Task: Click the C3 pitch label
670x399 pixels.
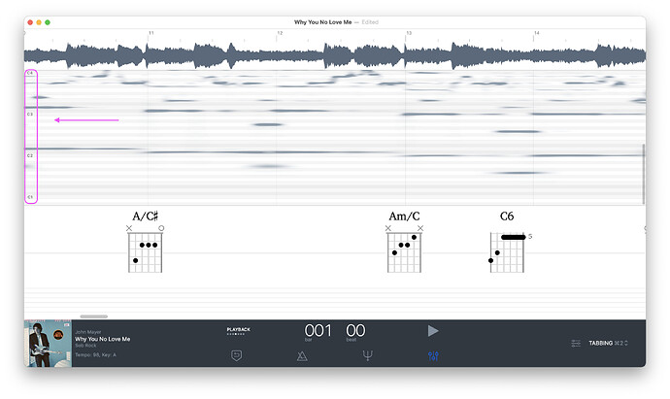Action: 30,114
